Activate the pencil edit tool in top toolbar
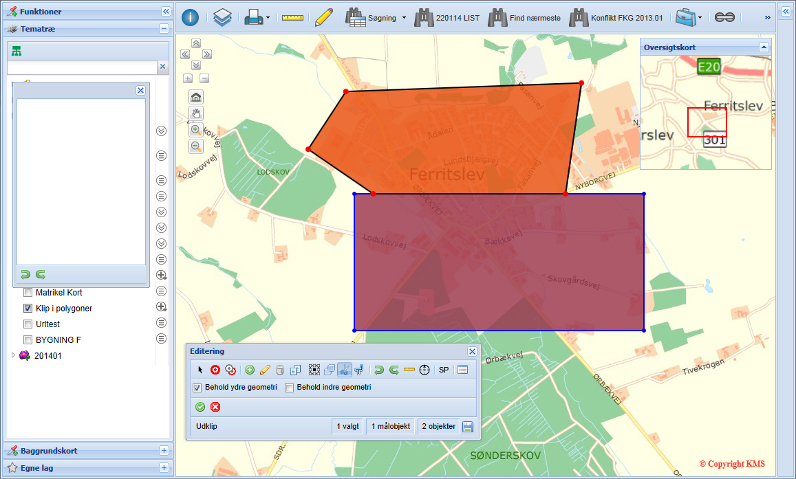Viewport: 796px width, 479px height. 324,17
